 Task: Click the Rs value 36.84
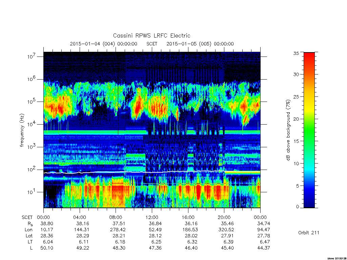click(155, 223)
